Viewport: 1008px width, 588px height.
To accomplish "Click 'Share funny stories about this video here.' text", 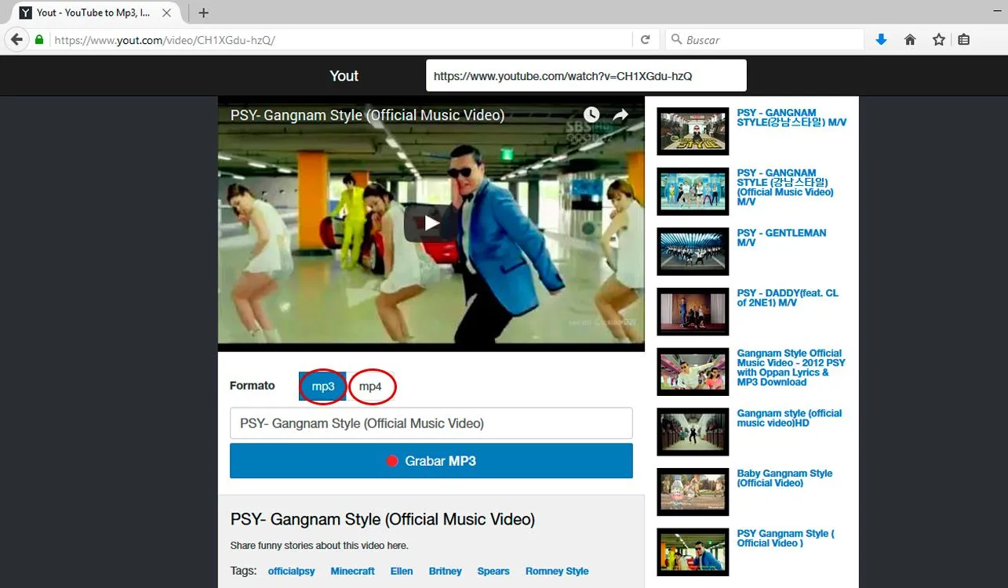I will point(319,545).
